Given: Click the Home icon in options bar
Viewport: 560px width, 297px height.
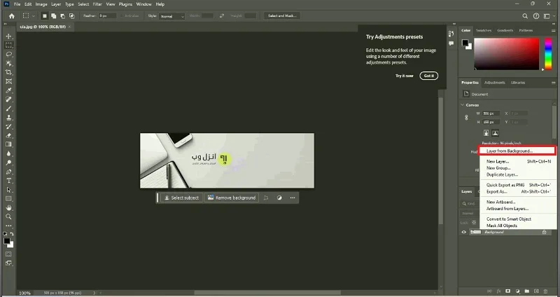Looking at the screenshot, I should [x=12, y=16].
